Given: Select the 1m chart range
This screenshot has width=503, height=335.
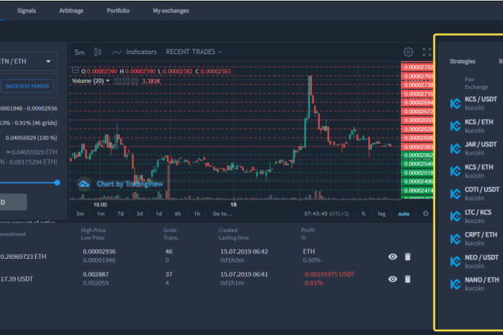Looking at the screenshot, I should click(101, 213).
